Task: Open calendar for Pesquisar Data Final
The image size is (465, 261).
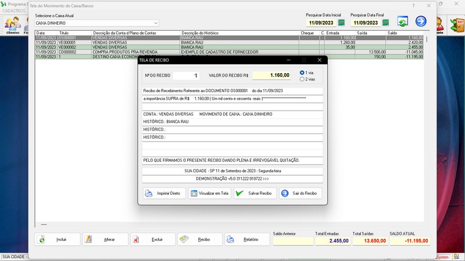Action: (x=384, y=23)
